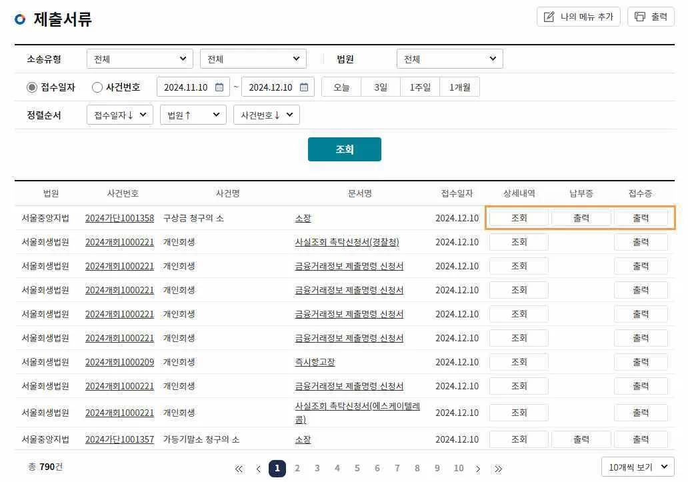Select the 사건번호 radio button
Image resolution: width=688 pixels, height=482 pixels.
point(97,87)
